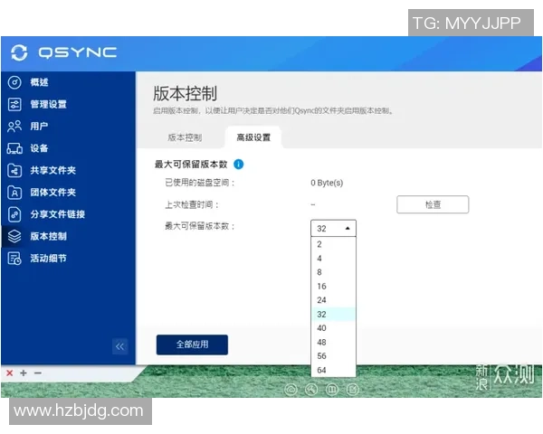Screen dimensions: 543x434
Task: Go to 管理设置 in the sidebar
Action: (68, 104)
